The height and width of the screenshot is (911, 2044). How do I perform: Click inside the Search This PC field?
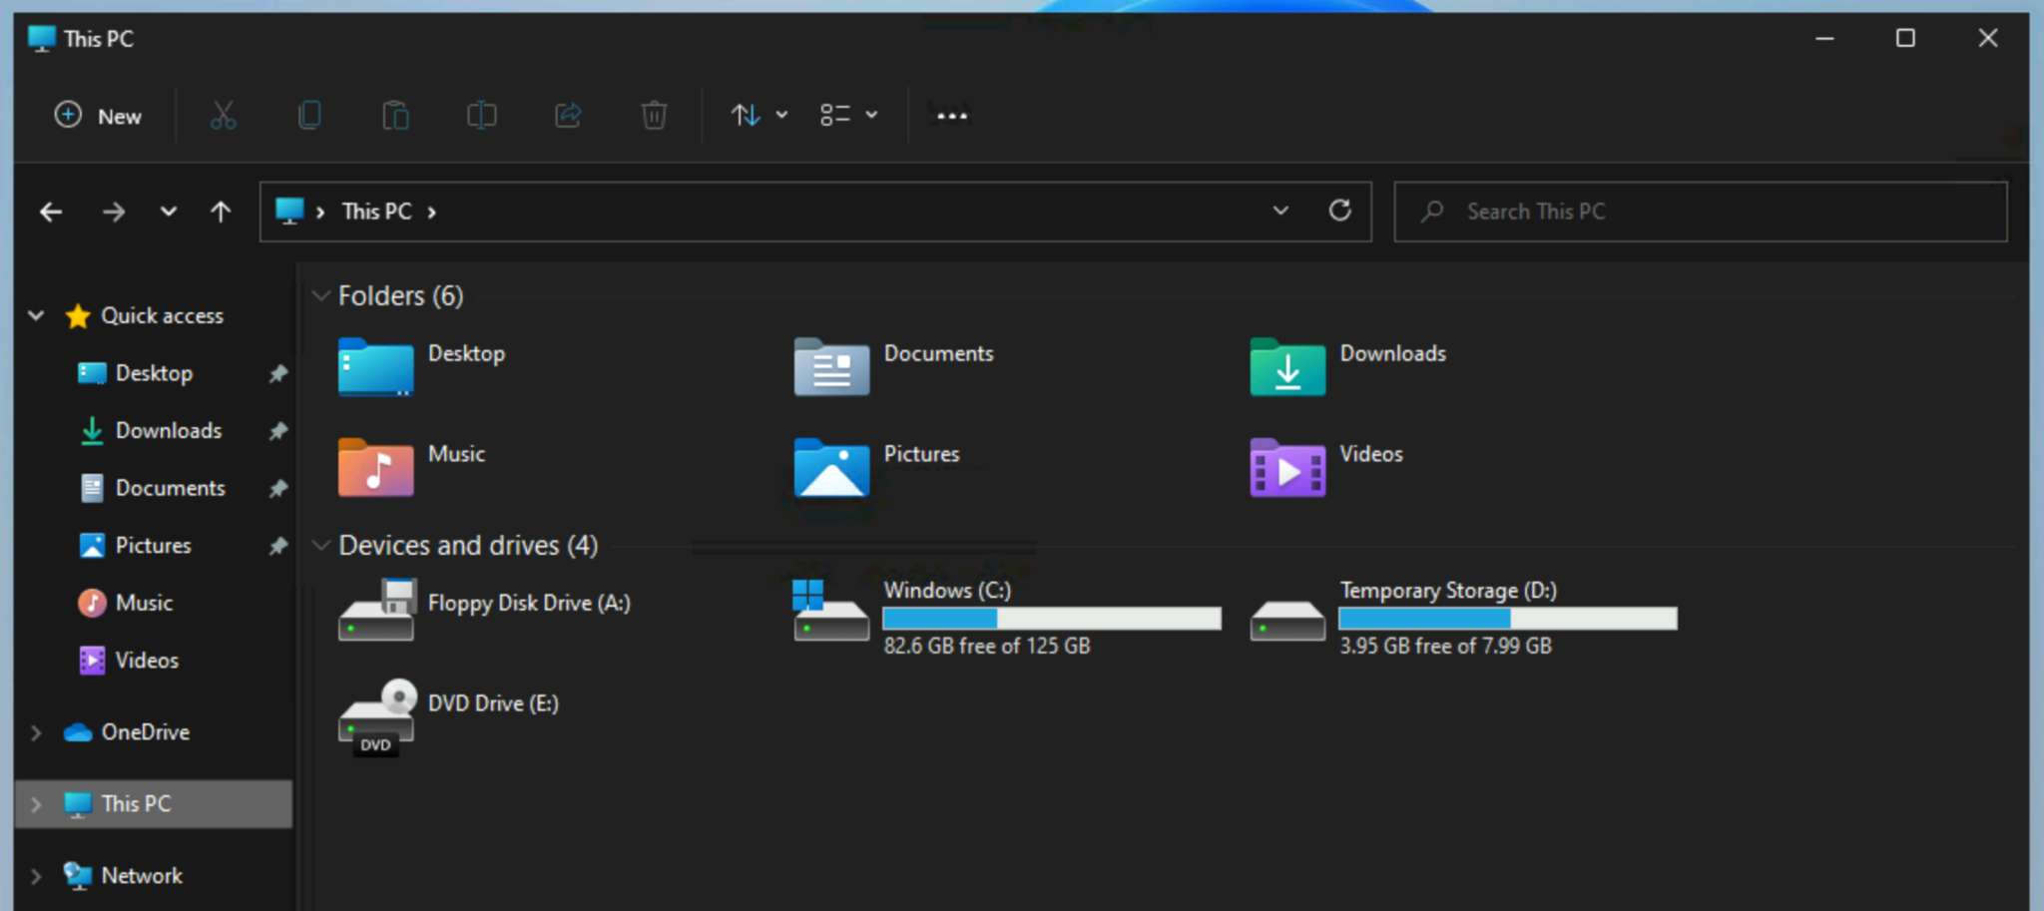pos(1697,211)
